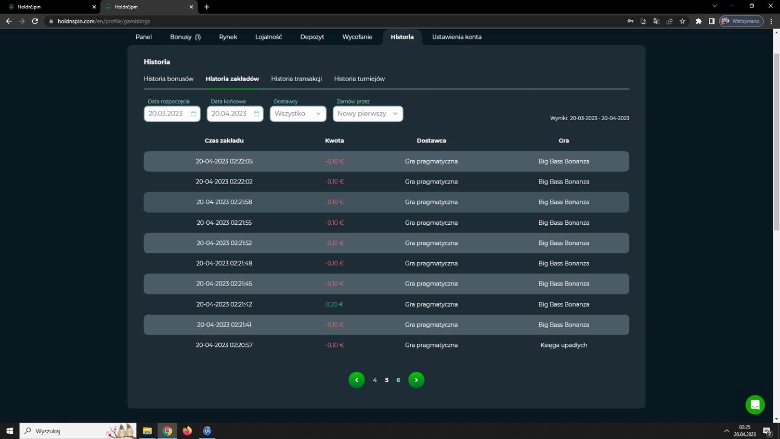Go to page 4 of results
The width and height of the screenshot is (780, 439).
tap(374, 380)
